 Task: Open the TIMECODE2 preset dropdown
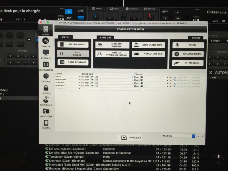click(194, 136)
